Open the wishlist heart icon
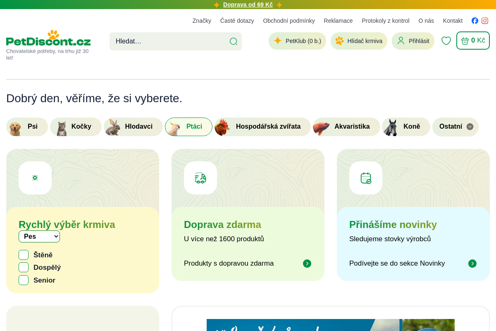Image resolution: width=496 pixels, height=331 pixels. coord(446,41)
